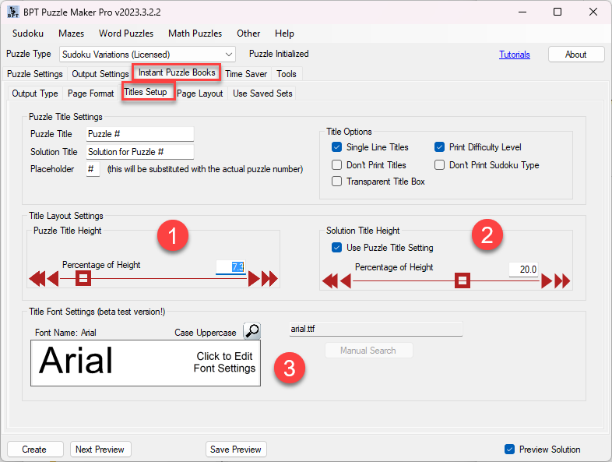Click the Puzzle Title Height slider handle

(83, 278)
